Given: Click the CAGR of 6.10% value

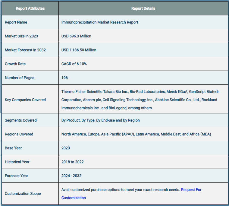Looking at the screenshot, I should click(x=74, y=64).
